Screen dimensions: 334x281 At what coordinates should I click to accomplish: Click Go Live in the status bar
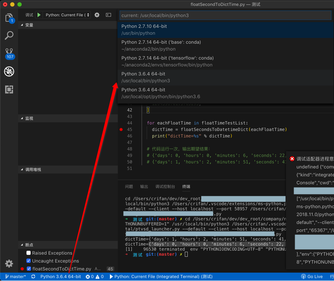(x=312, y=277)
